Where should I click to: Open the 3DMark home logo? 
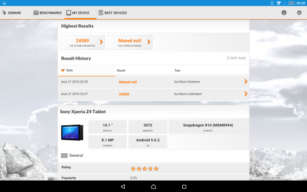tap(12, 13)
